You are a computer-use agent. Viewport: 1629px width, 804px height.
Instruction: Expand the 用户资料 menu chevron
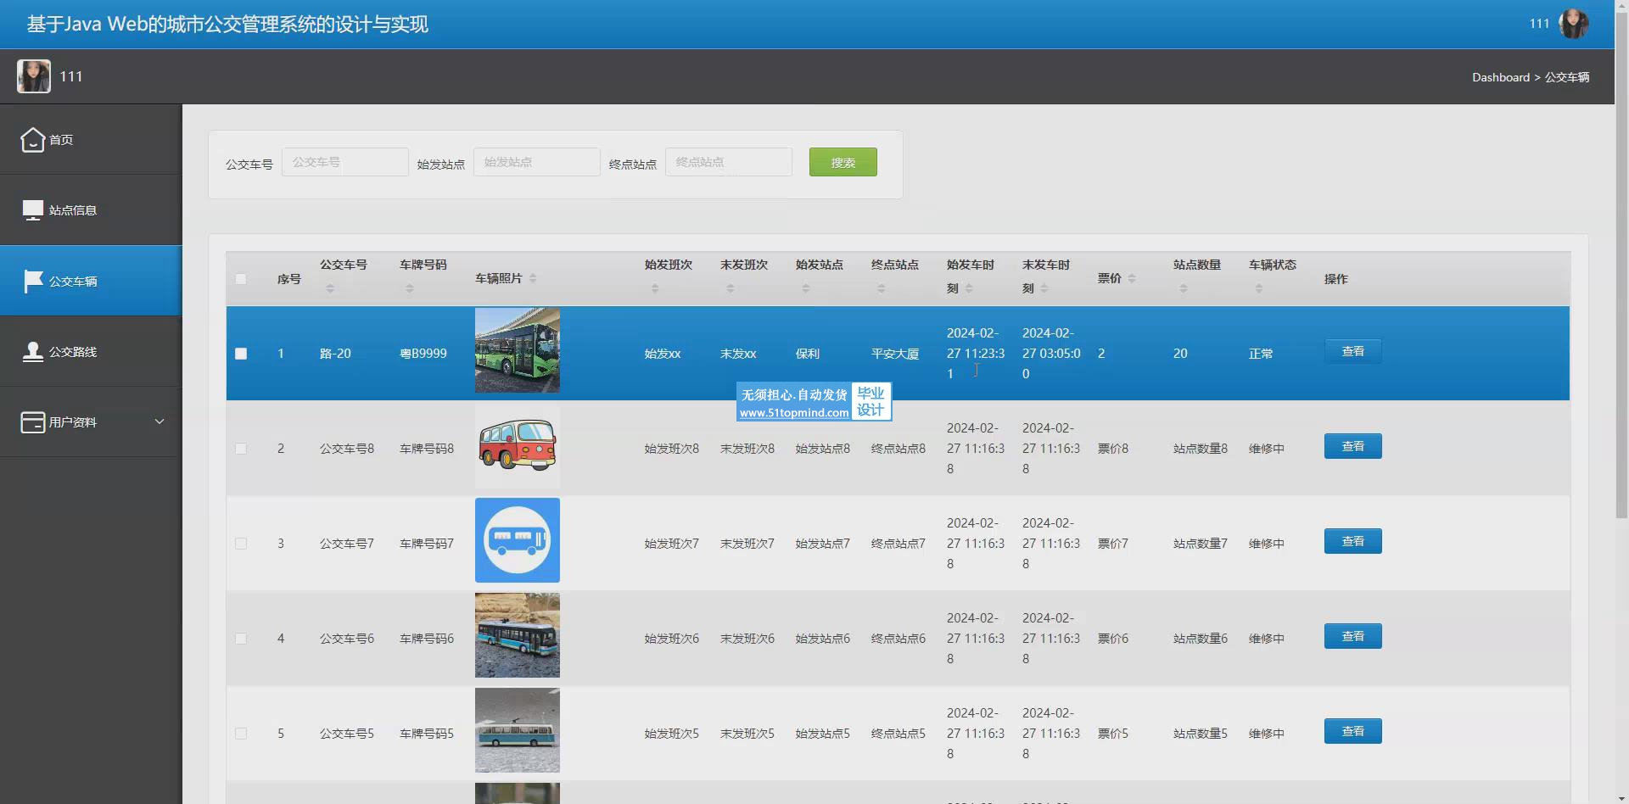click(x=159, y=422)
